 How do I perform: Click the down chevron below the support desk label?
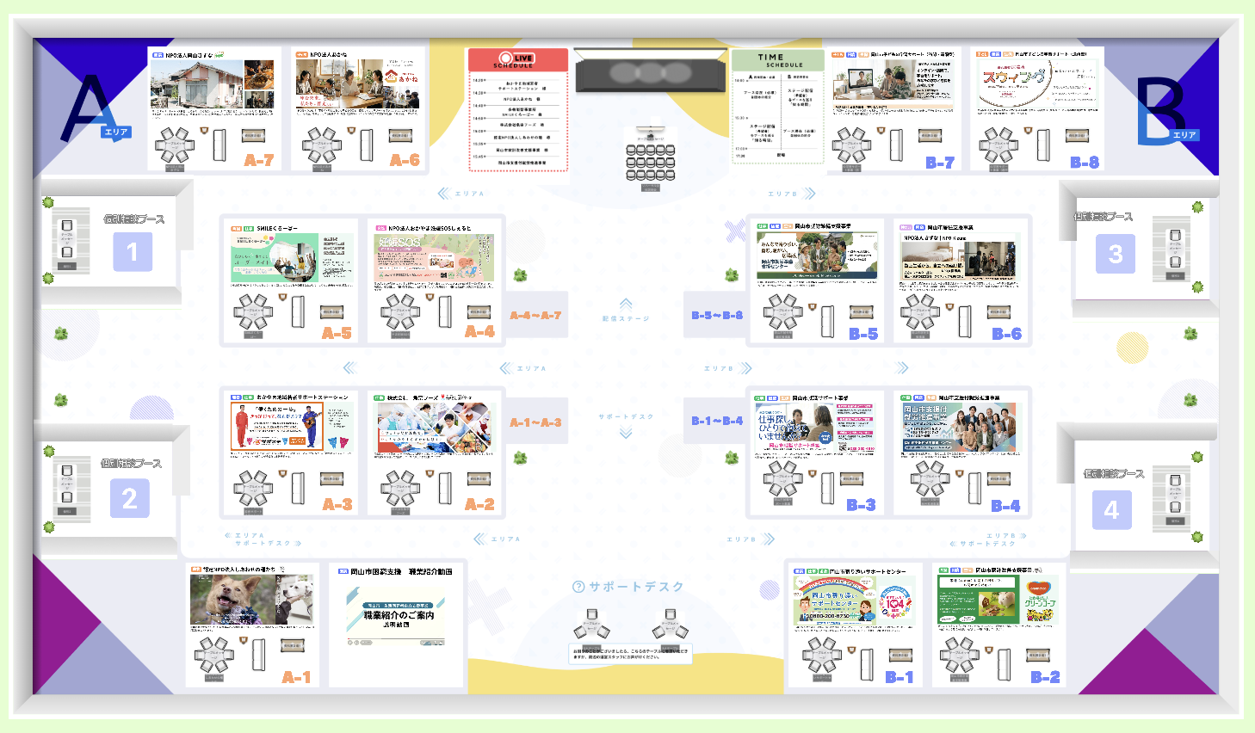626,433
